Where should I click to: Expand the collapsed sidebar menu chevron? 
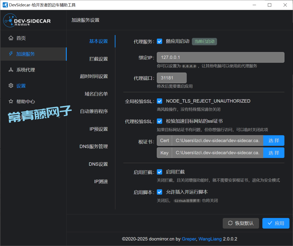click(x=59, y=117)
